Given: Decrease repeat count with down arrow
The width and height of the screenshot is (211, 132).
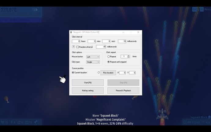Looking at the screenshot, I should tap(128, 57).
